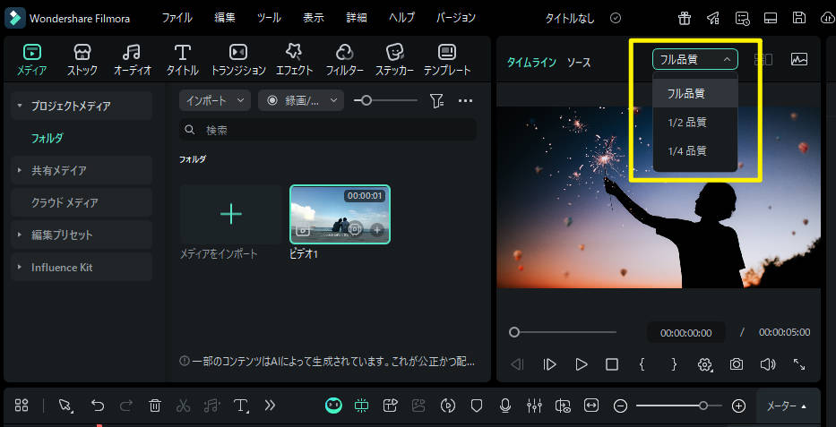
Task: Select 1/4 品質 playback quality
Action: [x=694, y=150]
